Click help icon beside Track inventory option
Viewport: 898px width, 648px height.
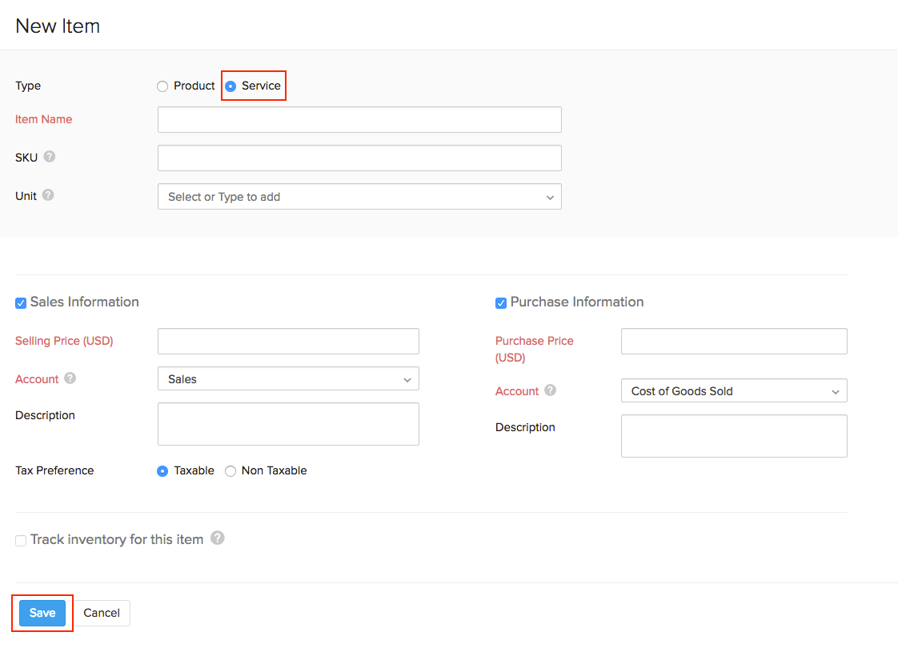coord(218,538)
